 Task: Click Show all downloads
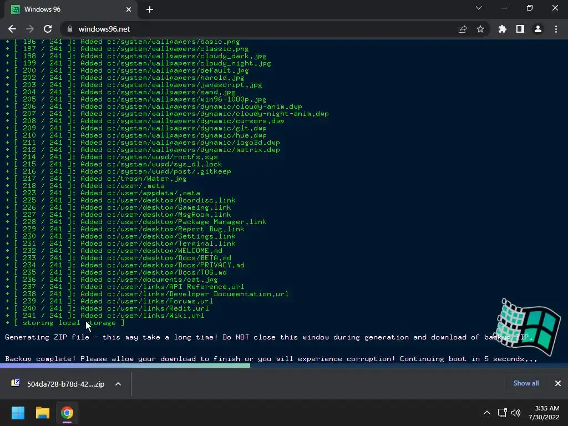526,383
